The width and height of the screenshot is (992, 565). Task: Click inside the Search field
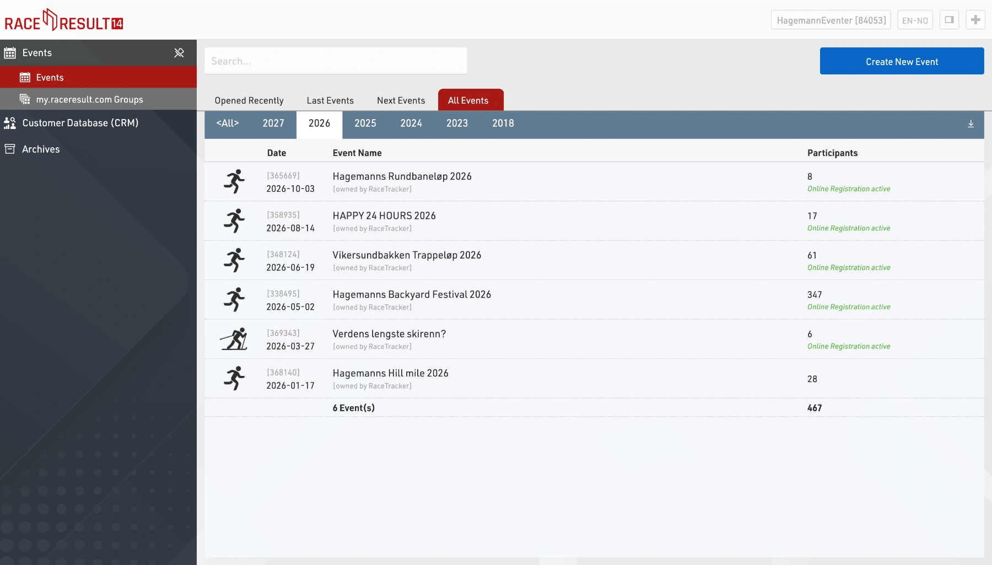coord(336,61)
